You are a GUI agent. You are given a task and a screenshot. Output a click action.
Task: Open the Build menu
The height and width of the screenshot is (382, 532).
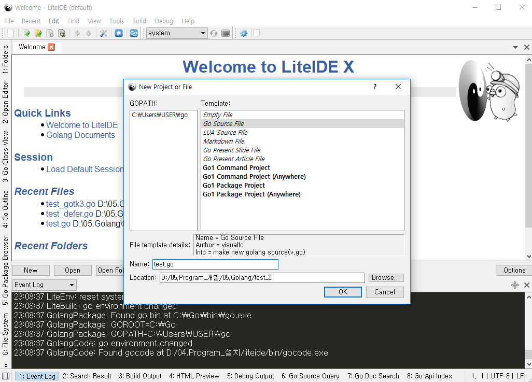(139, 21)
